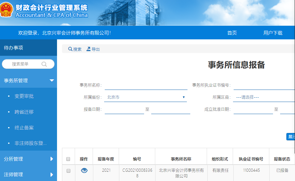The width and height of the screenshot is (295, 181).
Task: Click the 报备日期 start date field
Action: [124, 109]
